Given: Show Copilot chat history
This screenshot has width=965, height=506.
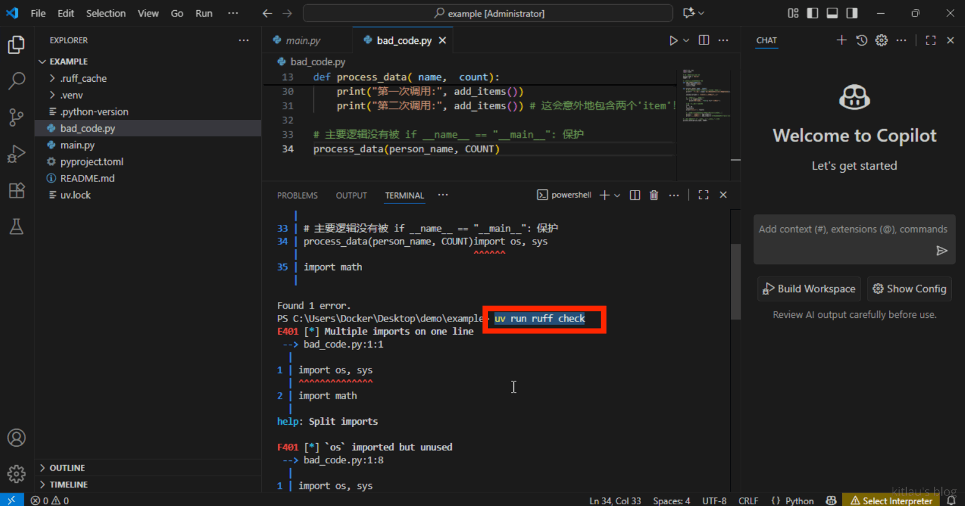Looking at the screenshot, I should coord(861,40).
